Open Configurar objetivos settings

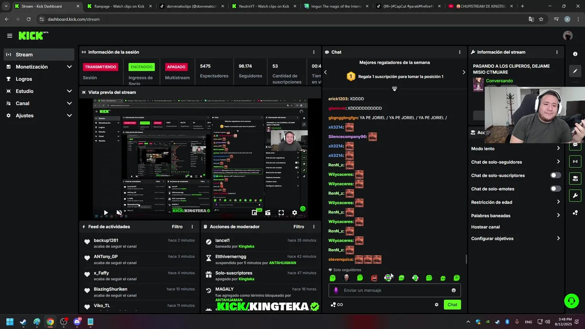516,239
